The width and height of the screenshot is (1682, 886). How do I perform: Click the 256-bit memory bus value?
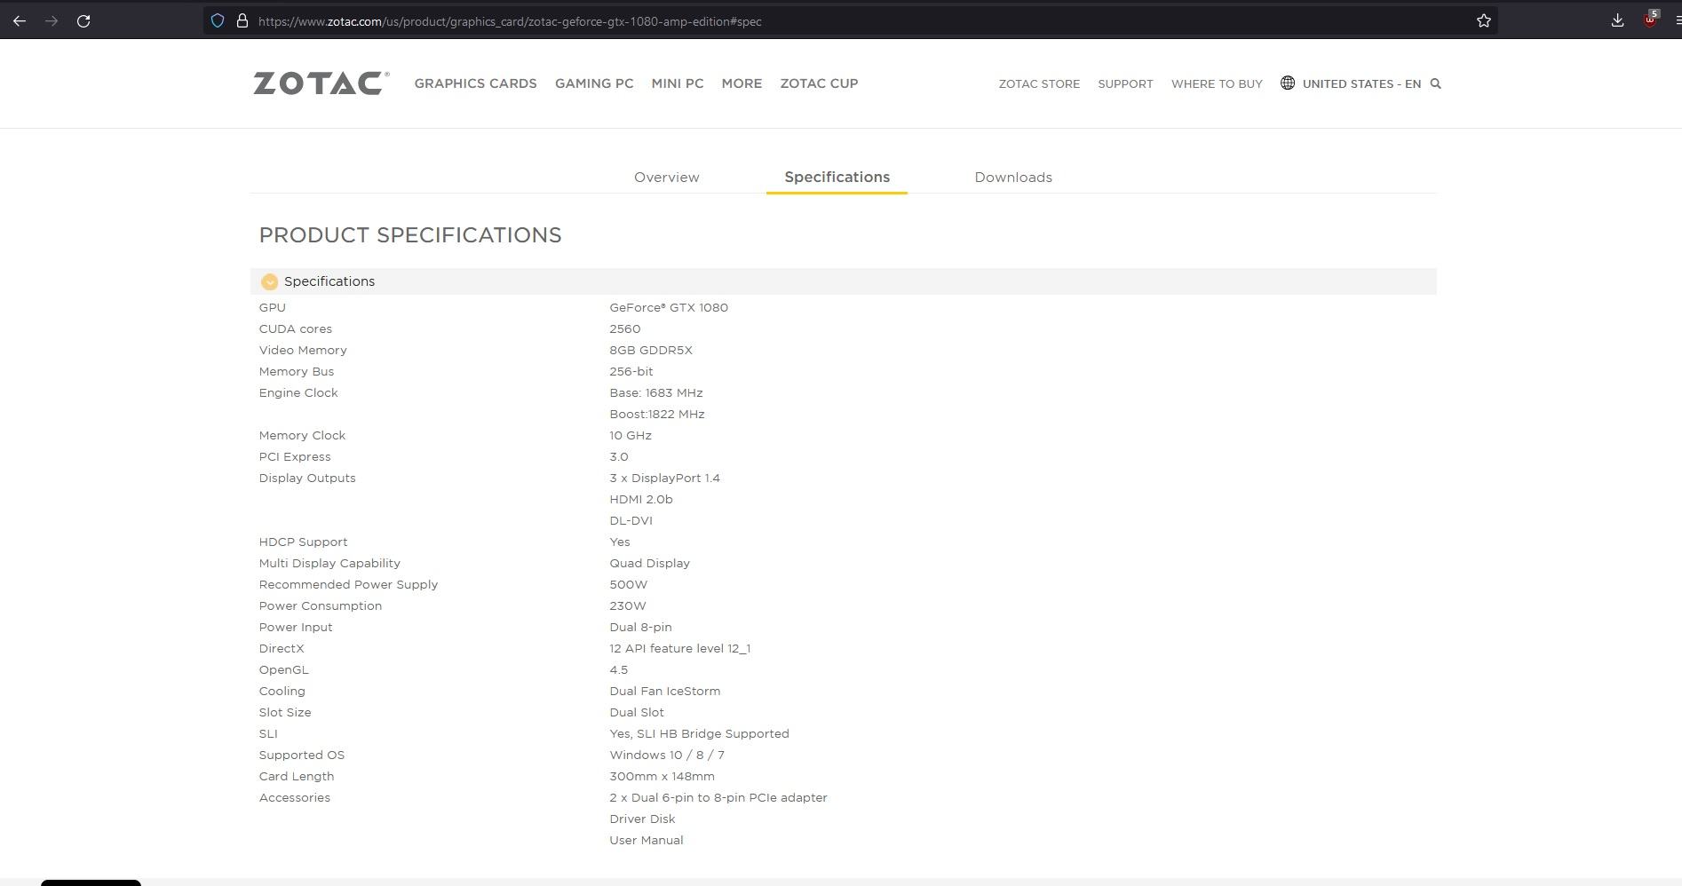pos(631,371)
